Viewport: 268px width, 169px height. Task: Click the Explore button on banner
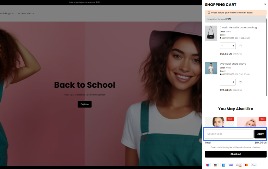pos(84,104)
